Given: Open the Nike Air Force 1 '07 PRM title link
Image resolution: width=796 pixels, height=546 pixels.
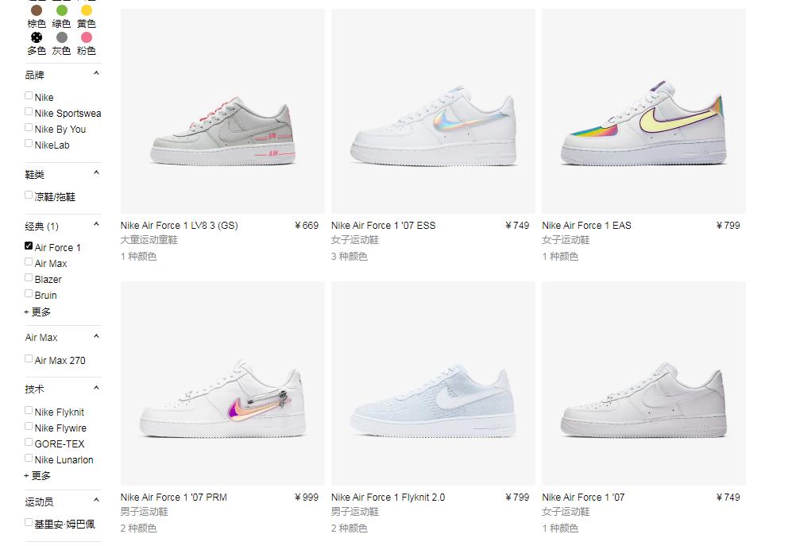Looking at the screenshot, I should 174,498.
